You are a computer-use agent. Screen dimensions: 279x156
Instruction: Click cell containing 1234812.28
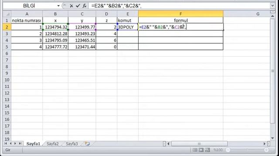(x=55, y=34)
